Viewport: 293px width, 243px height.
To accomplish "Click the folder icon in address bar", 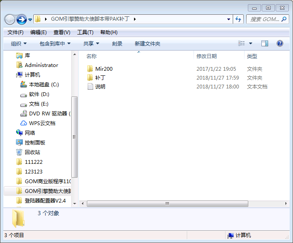I will click(38, 19).
